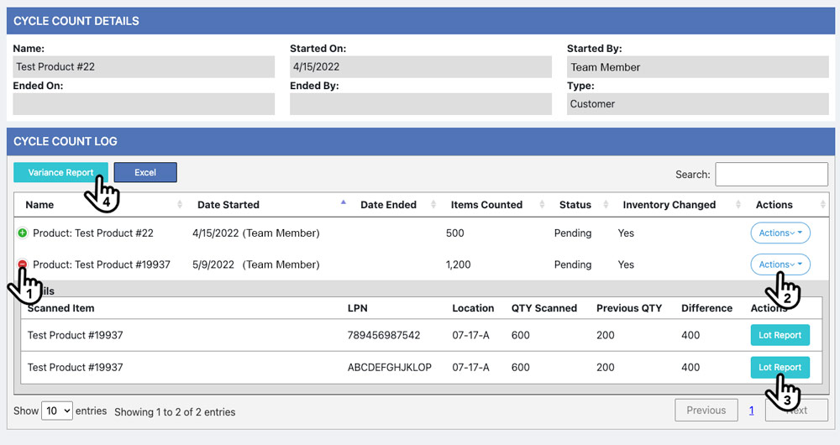Viewport: 840px width, 445px height.
Task: Click the Location column header in details
Action: pos(473,308)
